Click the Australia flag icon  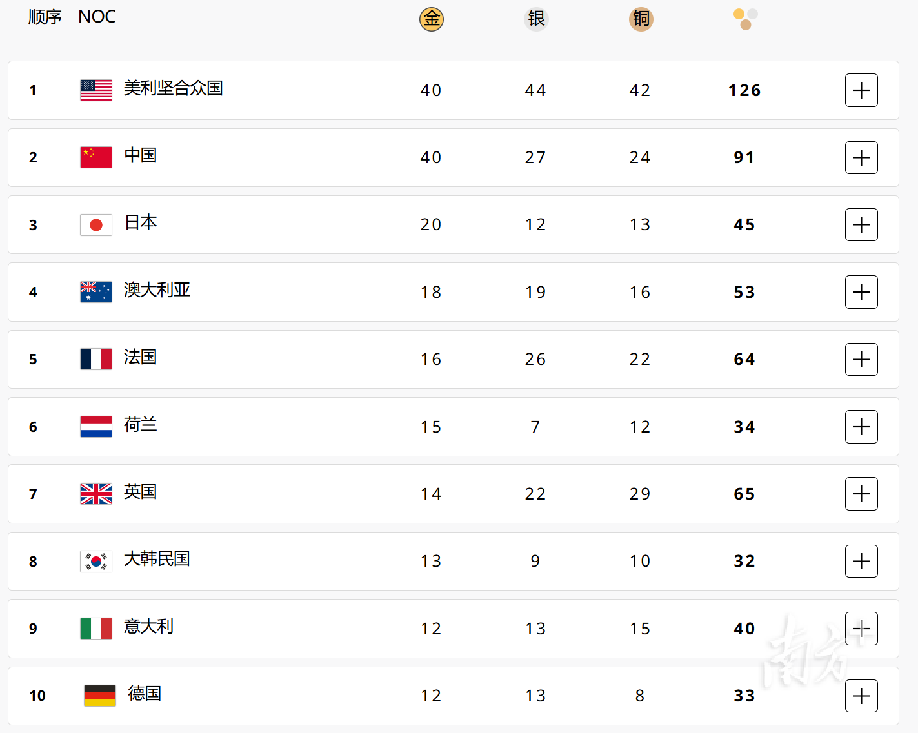point(96,292)
